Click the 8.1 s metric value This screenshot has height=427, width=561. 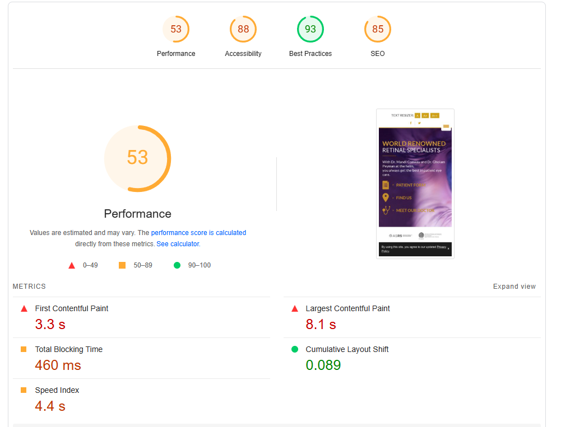(x=321, y=324)
